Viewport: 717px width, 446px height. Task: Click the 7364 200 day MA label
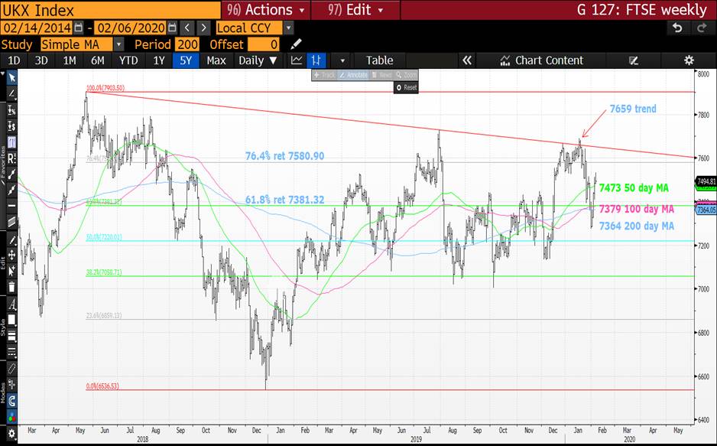(x=637, y=226)
